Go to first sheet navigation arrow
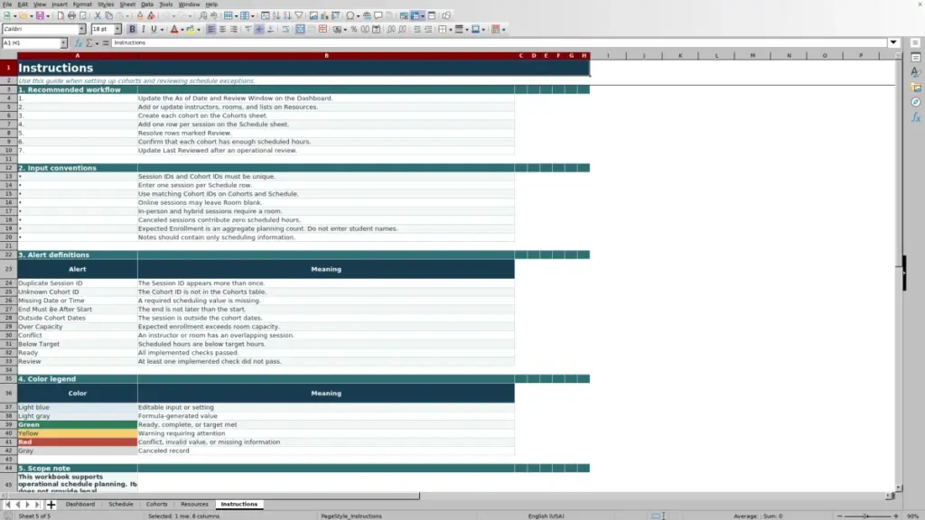The height and width of the screenshot is (520, 925). (x=7, y=504)
